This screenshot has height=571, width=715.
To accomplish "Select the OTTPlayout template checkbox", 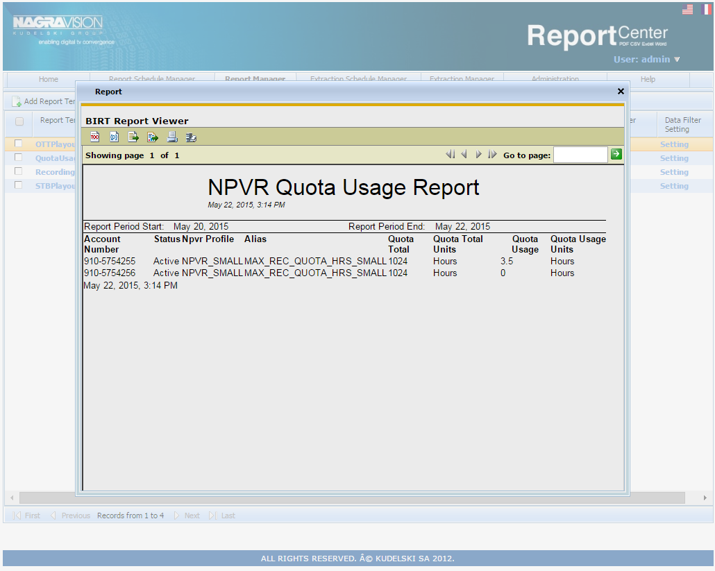I will (x=18, y=144).
